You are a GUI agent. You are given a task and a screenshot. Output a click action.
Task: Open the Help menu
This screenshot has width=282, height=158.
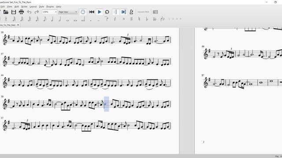[x=59, y=7]
